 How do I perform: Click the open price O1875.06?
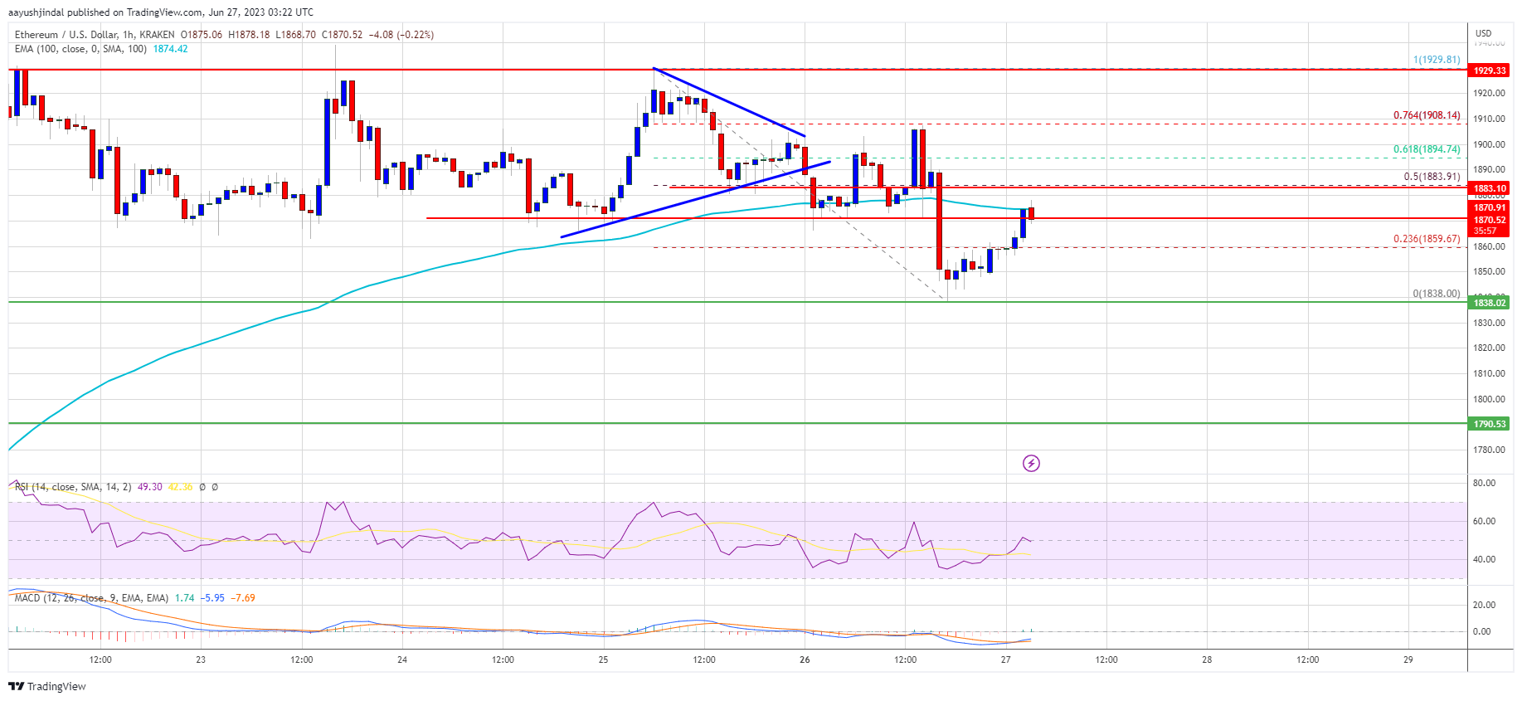click(x=202, y=35)
